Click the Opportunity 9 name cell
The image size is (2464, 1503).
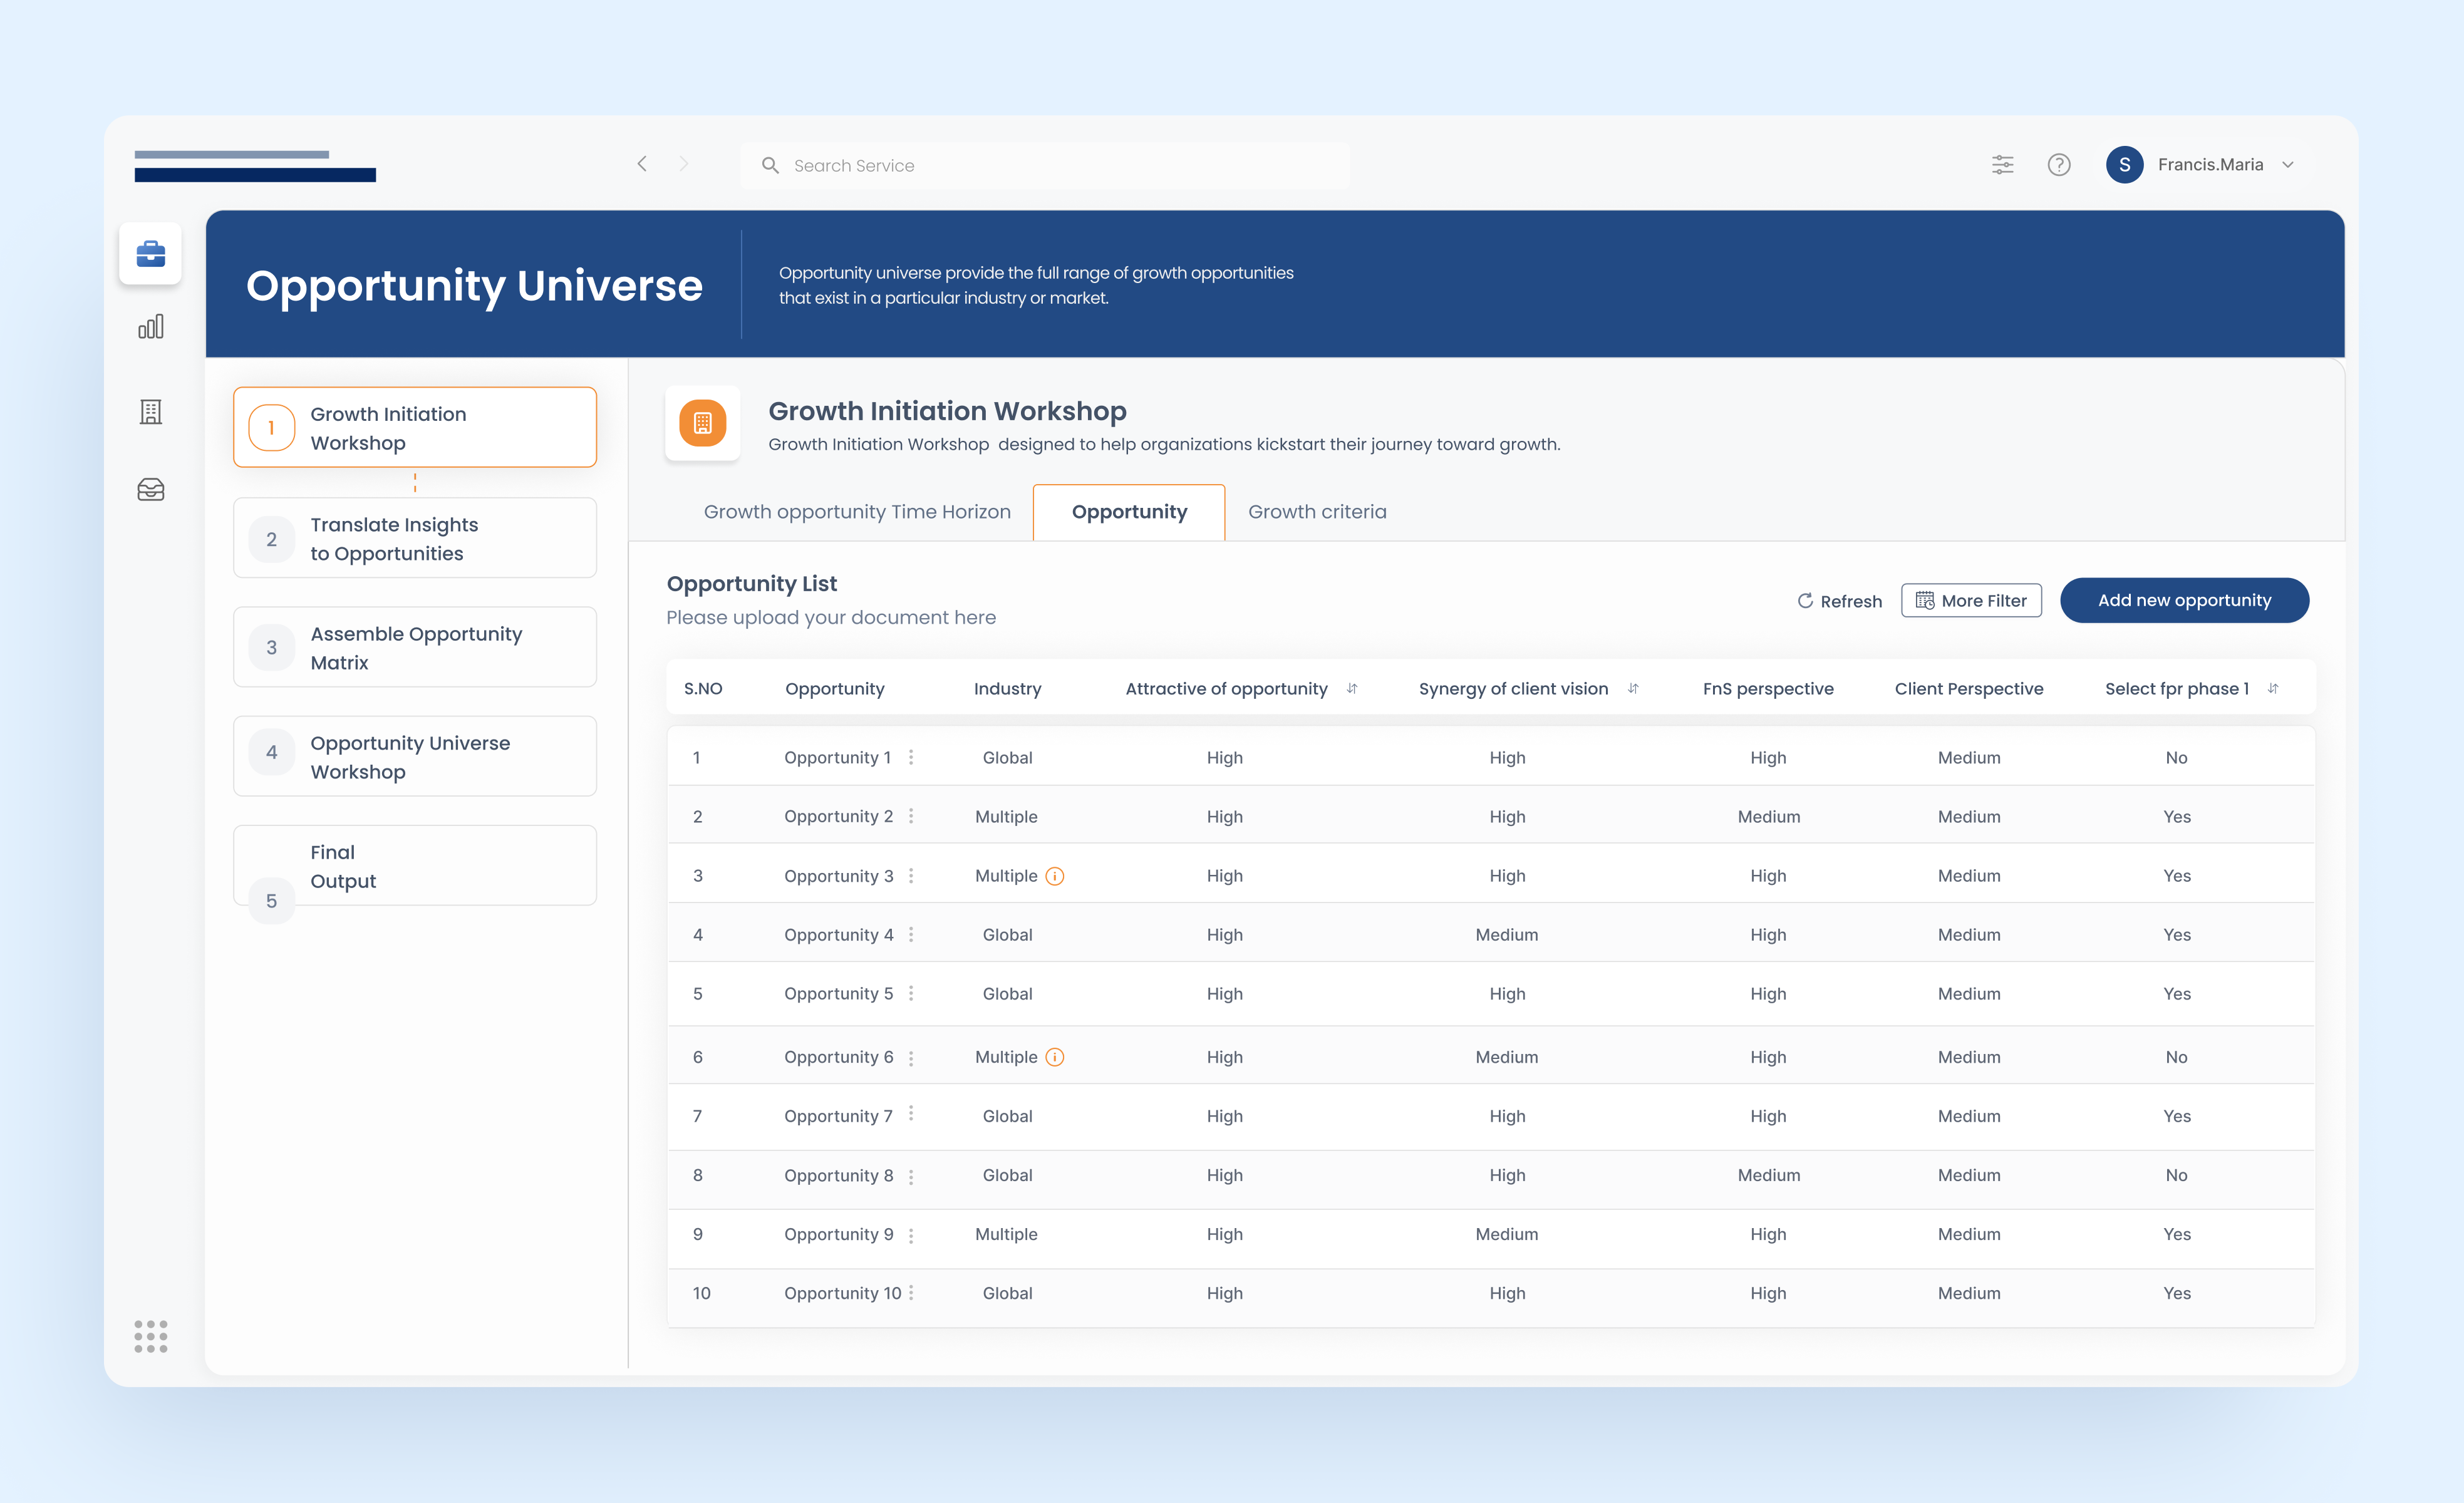(x=838, y=1234)
